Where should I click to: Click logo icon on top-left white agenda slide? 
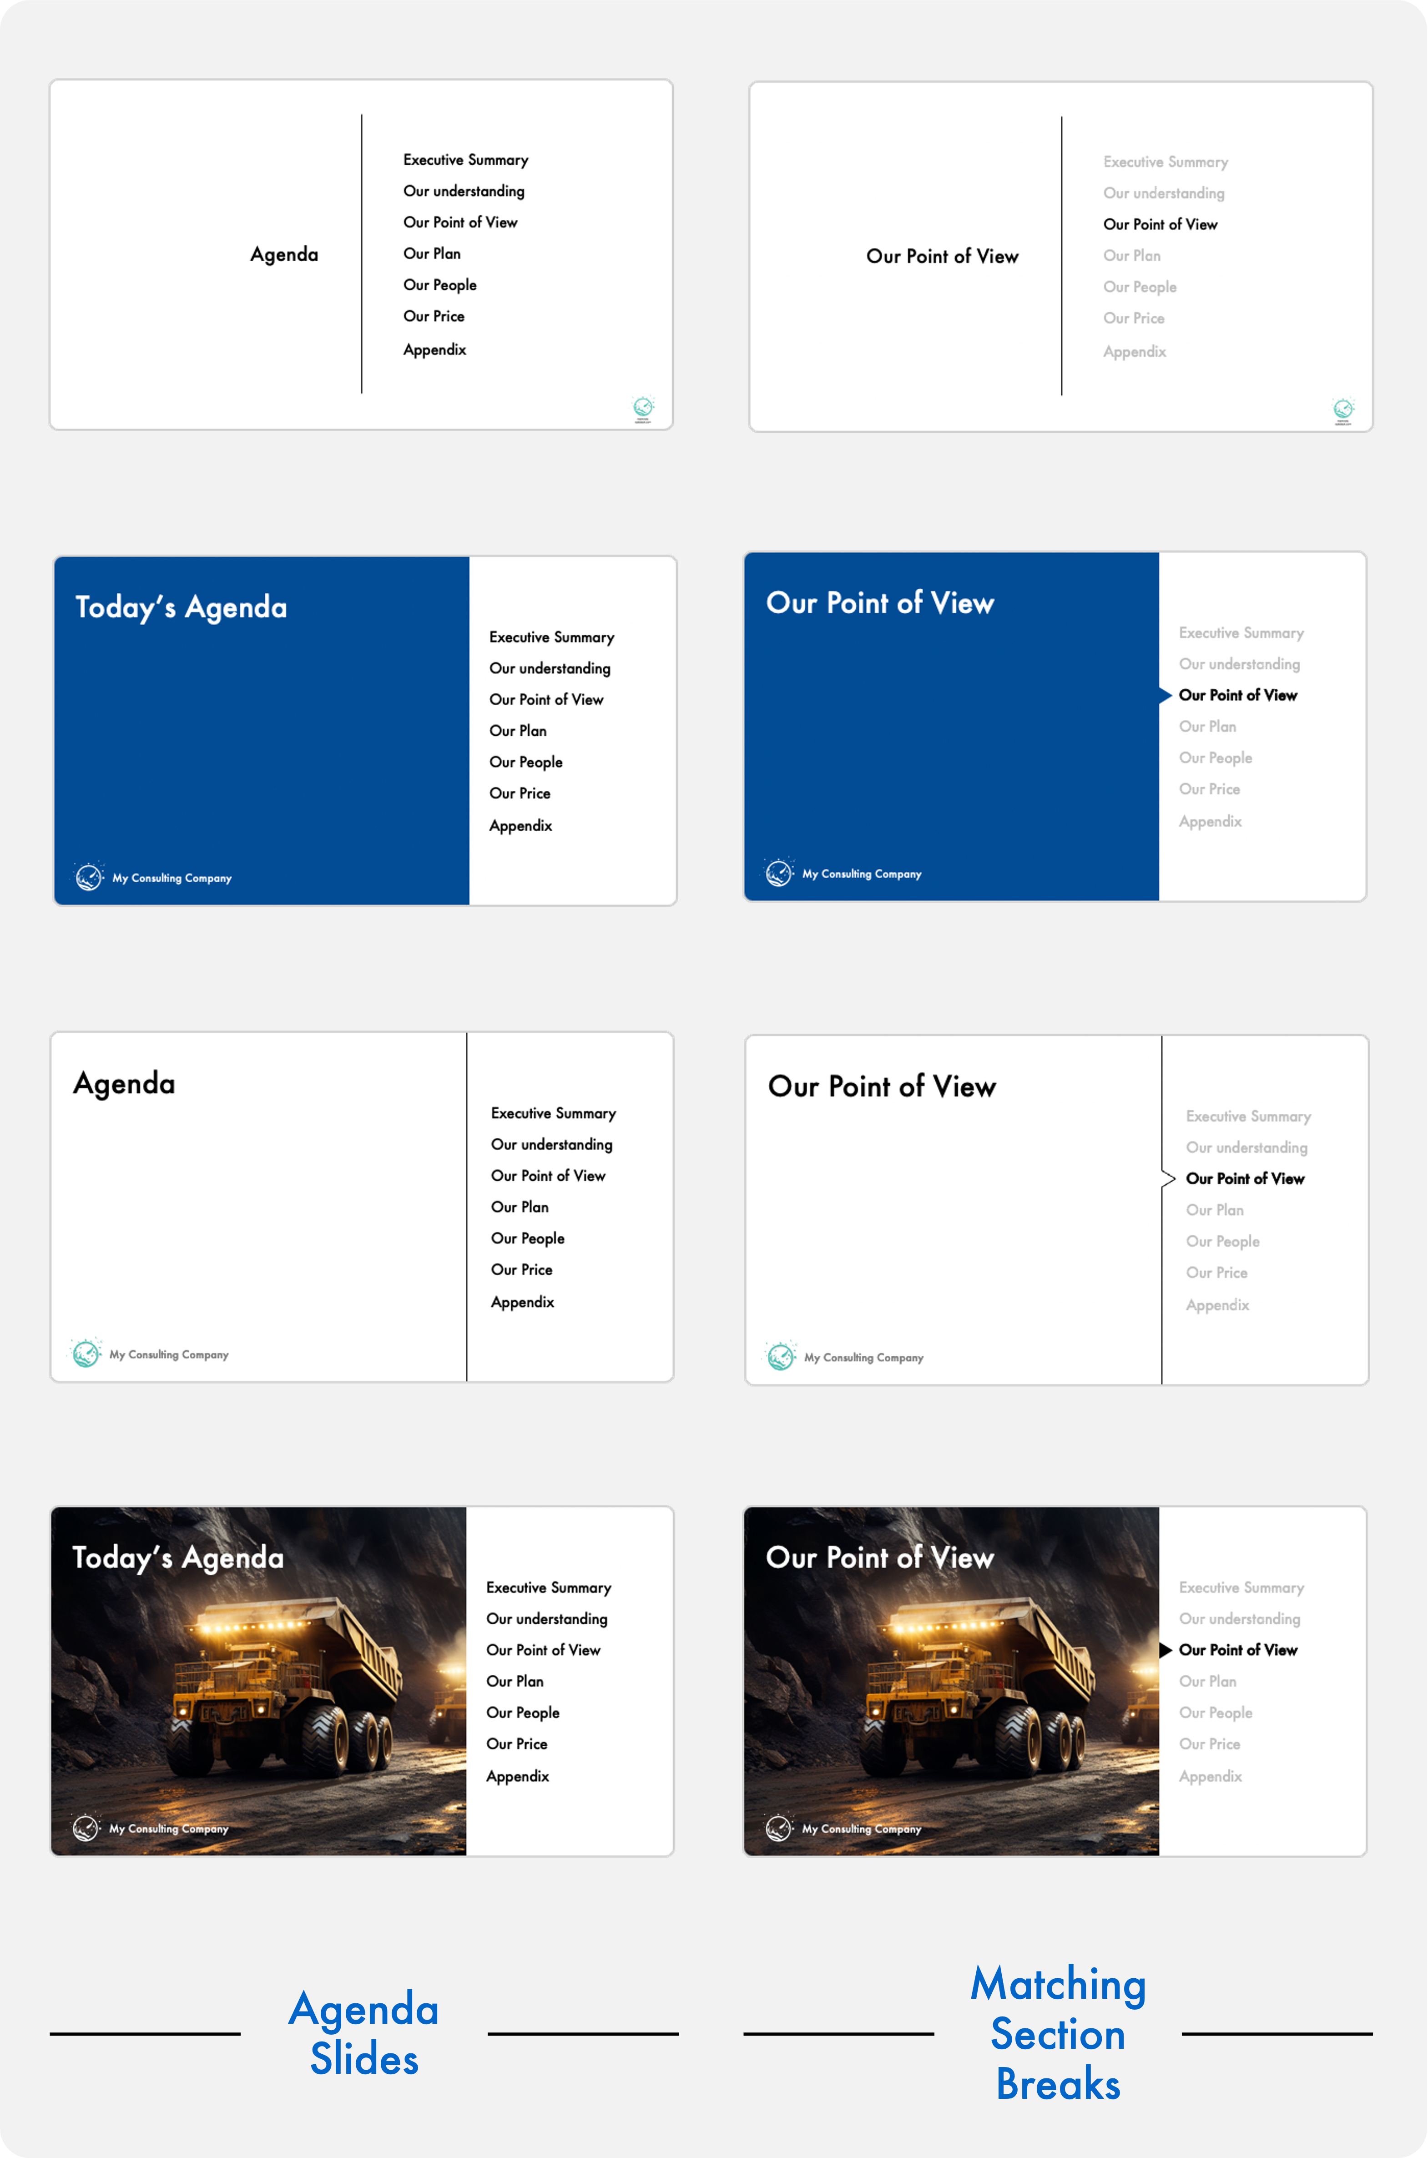pyautogui.click(x=643, y=407)
